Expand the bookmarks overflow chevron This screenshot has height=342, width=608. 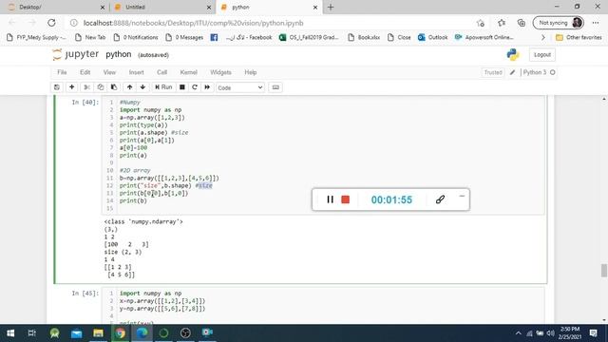pyautogui.click(x=542, y=38)
